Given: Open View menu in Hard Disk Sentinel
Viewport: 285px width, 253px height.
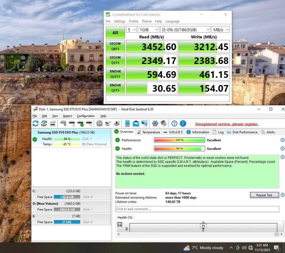Looking at the screenshot, I should (55, 116).
